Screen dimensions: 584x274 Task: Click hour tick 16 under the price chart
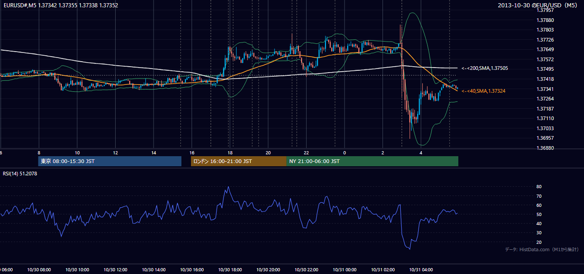192,153
